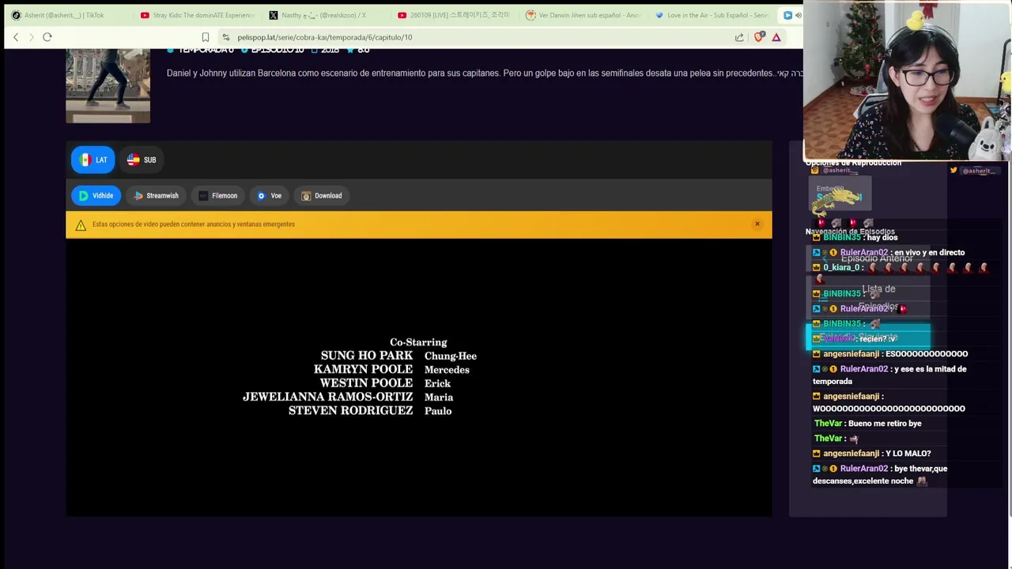Choose the Vidhide video server

pos(96,196)
